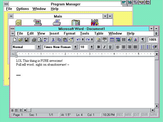Click the Save floppy disk icon
This screenshot has width=163, height=122.
[26, 40]
